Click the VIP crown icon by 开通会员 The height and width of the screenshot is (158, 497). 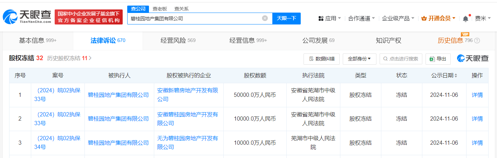[x=423, y=18]
